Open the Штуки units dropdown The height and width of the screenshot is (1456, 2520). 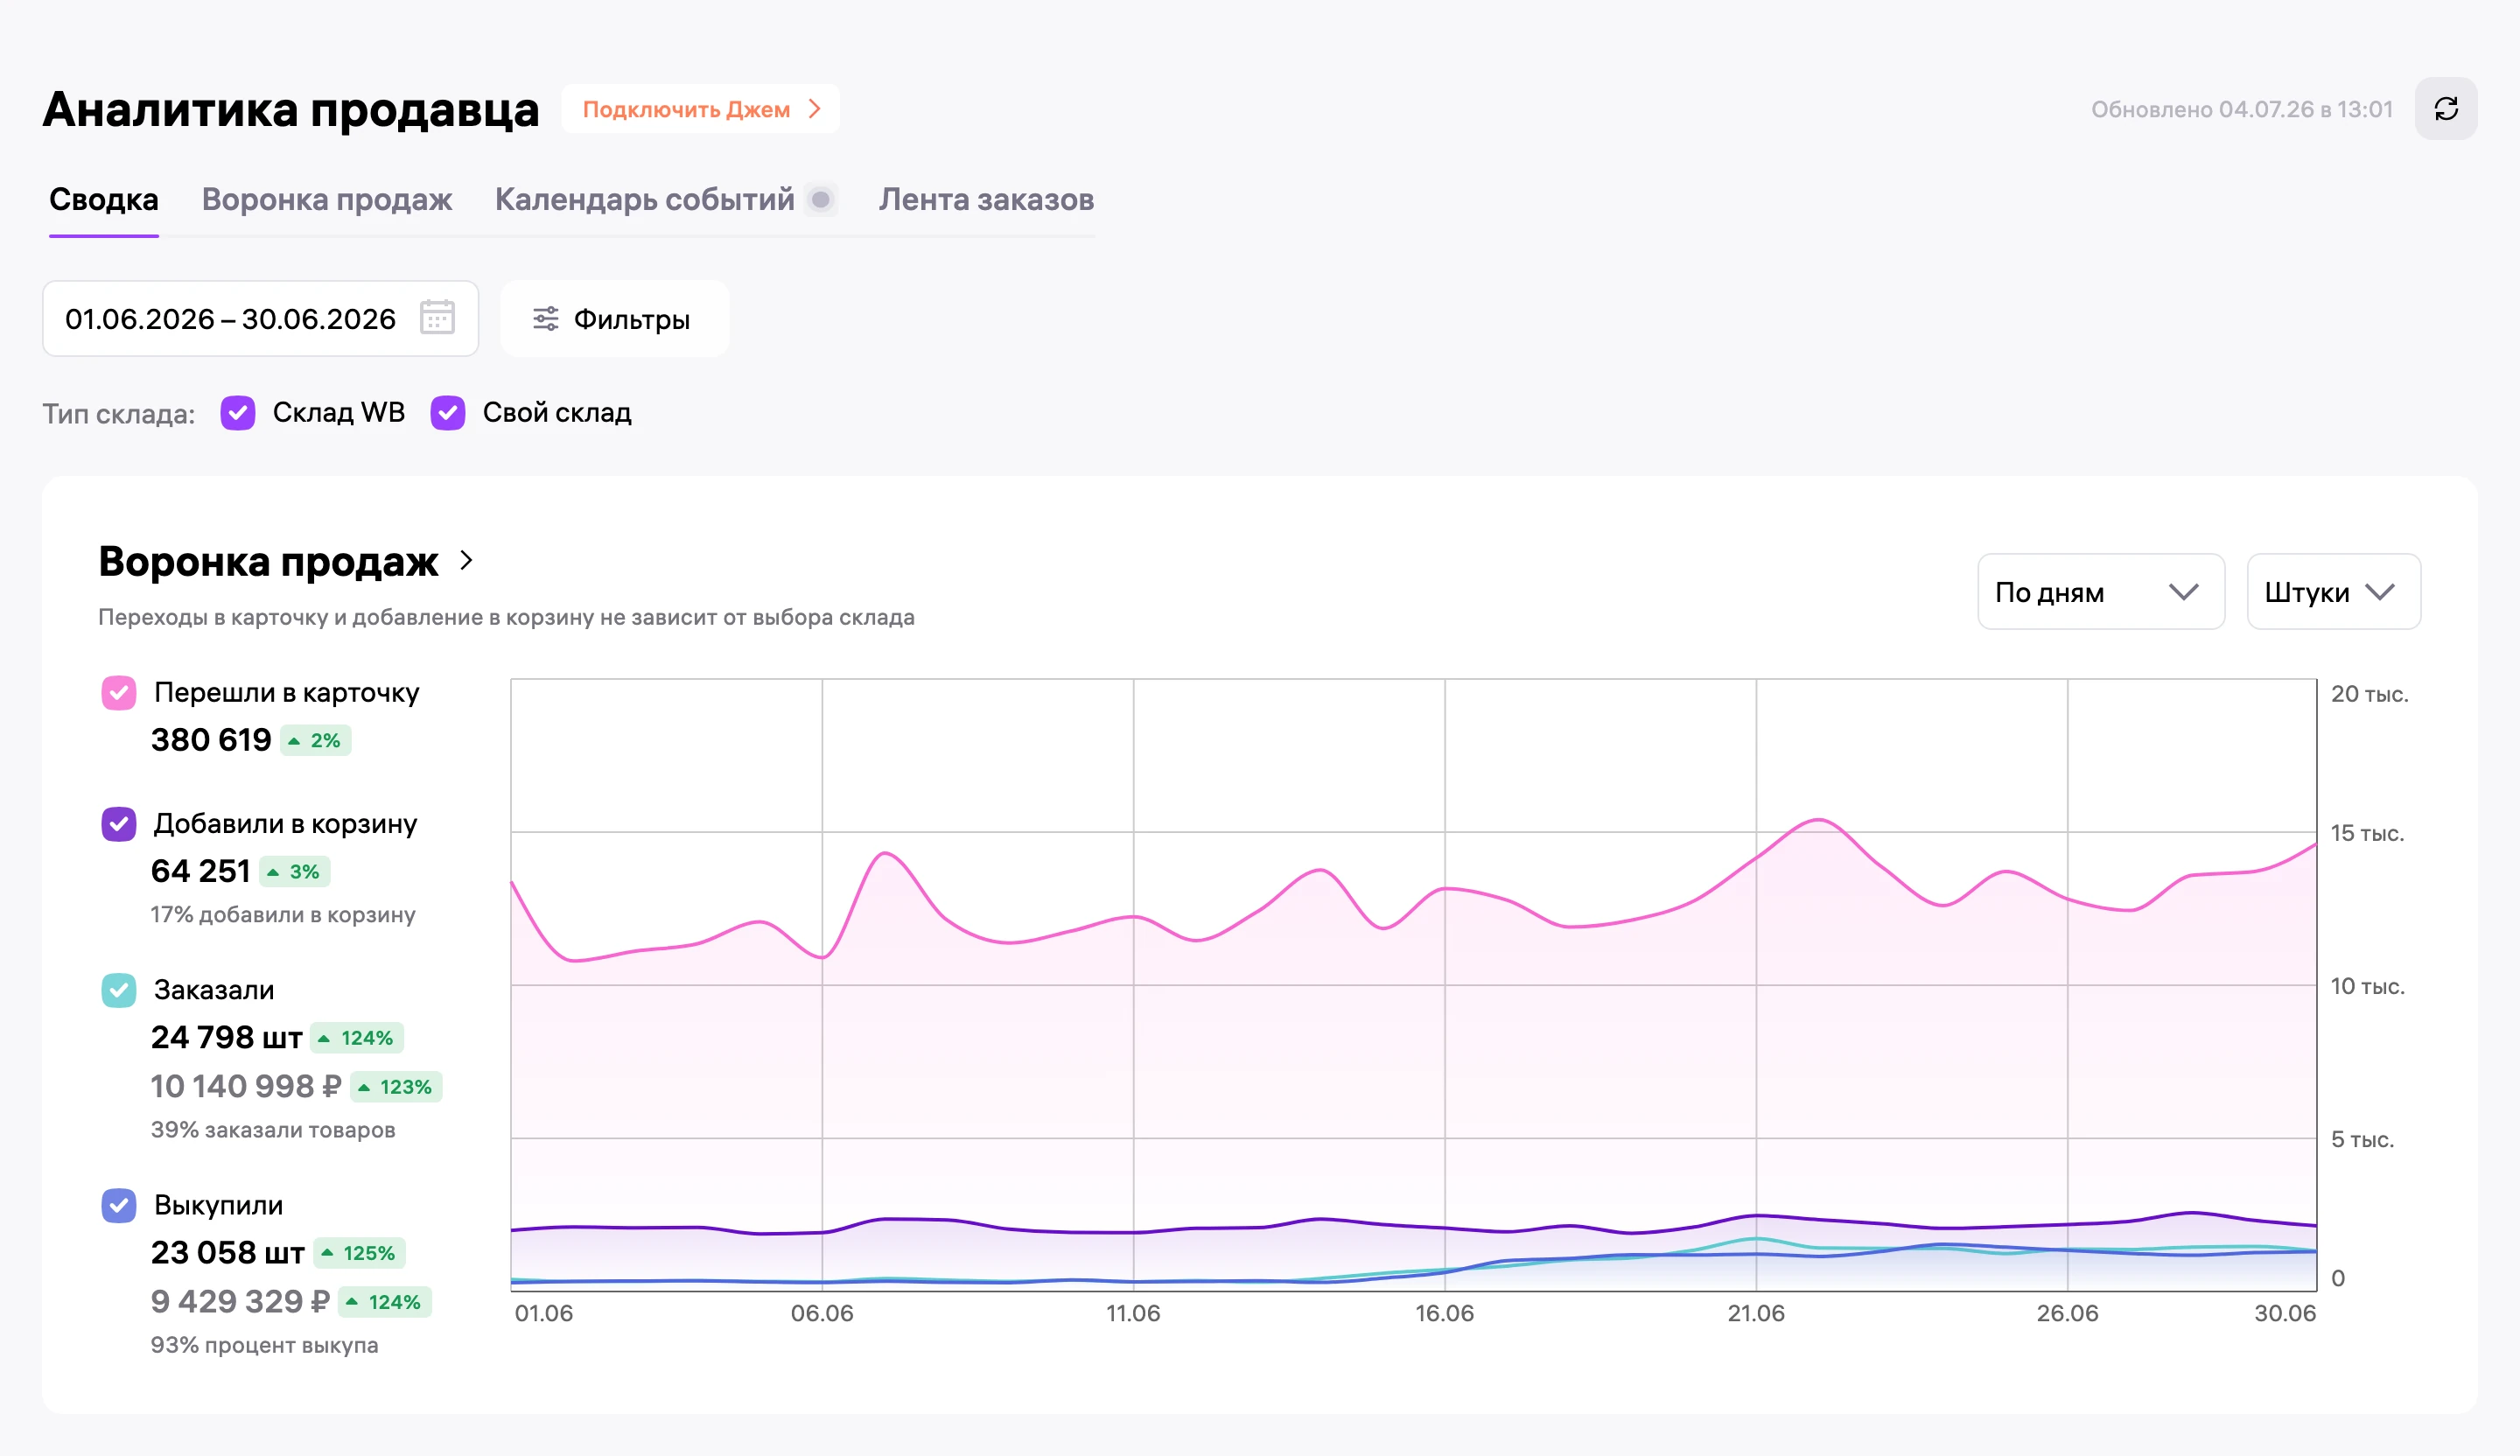2333,592
